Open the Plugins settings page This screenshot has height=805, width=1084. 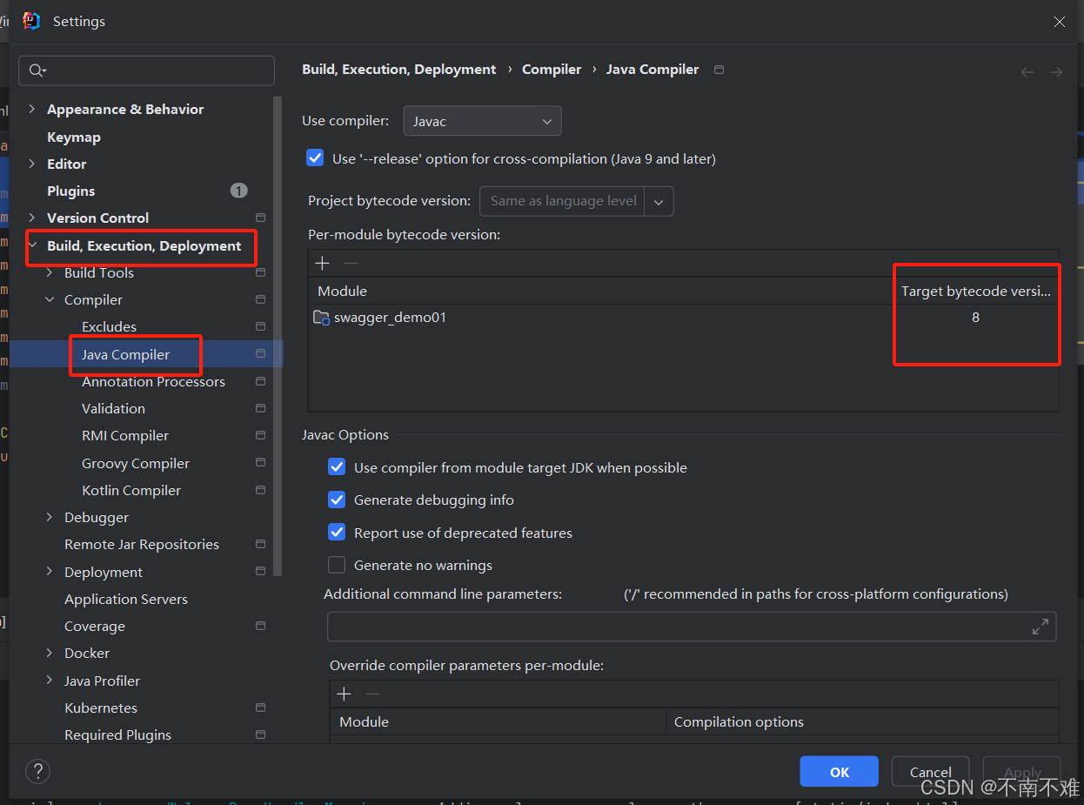tap(71, 191)
